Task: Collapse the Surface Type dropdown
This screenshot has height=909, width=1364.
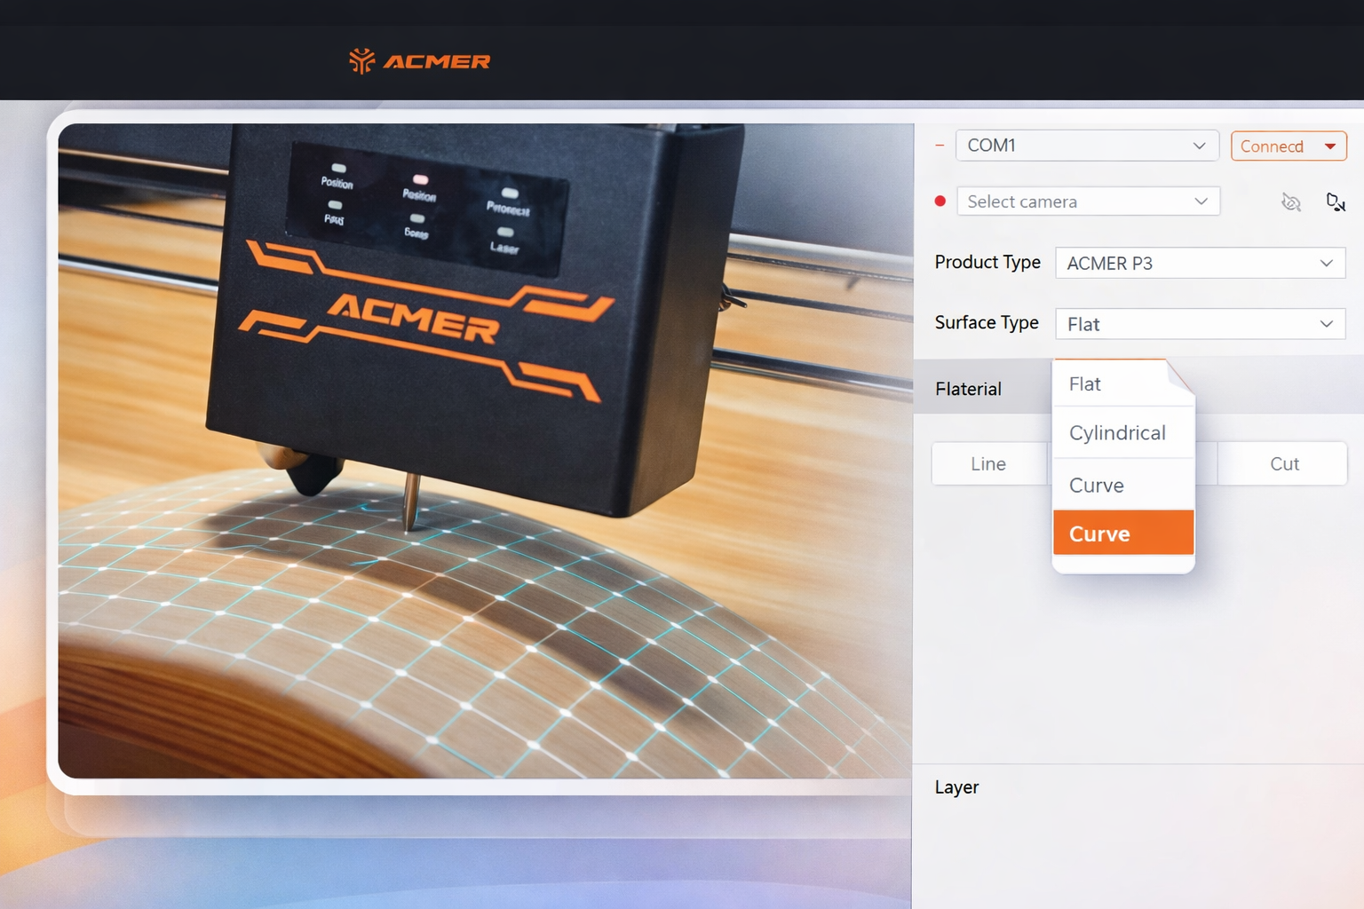Action: click(x=1199, y=324)
